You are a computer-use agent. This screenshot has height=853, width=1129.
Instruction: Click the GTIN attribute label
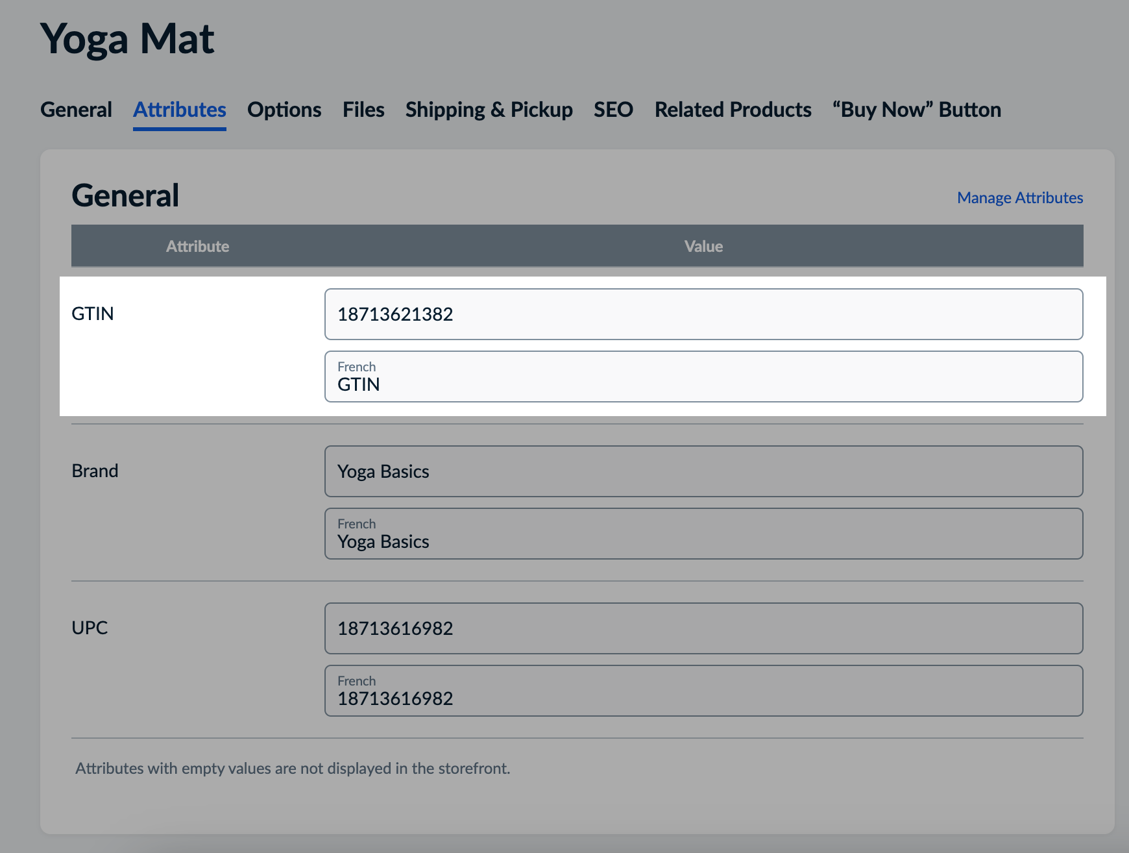click(93, 314)
